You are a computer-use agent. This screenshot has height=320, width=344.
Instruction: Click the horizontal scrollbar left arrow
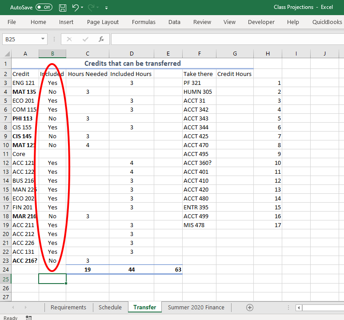pos(299,308)
